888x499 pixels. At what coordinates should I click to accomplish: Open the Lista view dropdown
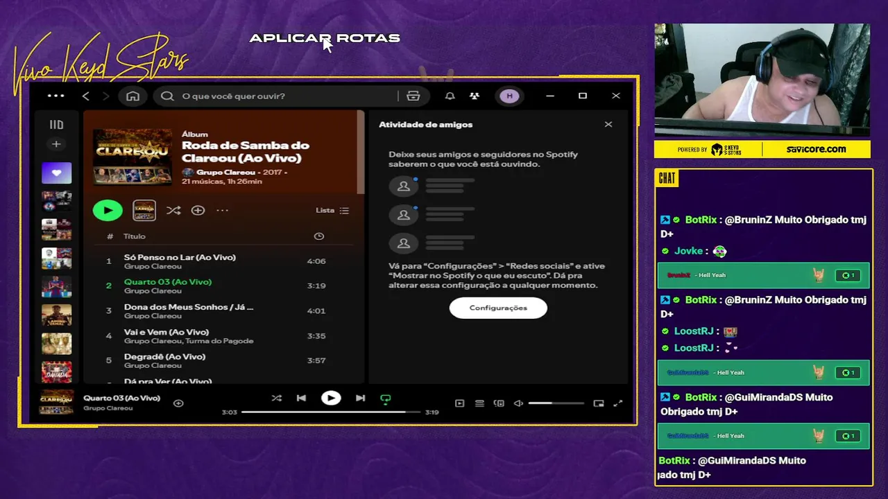(x=332, y=210)
